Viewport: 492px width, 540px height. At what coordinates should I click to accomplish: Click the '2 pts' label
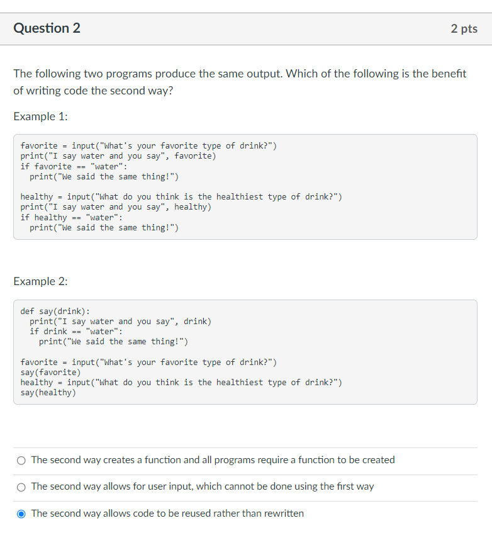click(464, 28)
